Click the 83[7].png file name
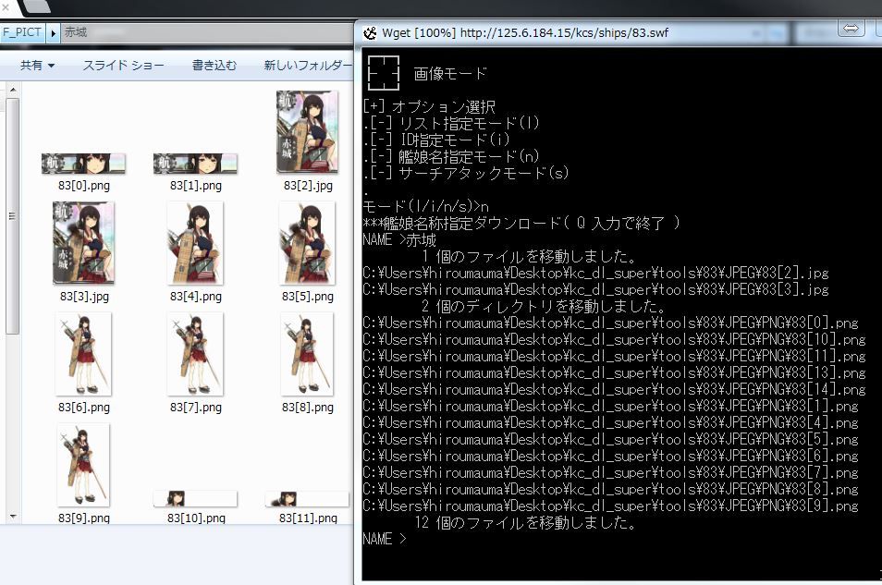The height and width of the screenshot is (585, 882). 196,407
